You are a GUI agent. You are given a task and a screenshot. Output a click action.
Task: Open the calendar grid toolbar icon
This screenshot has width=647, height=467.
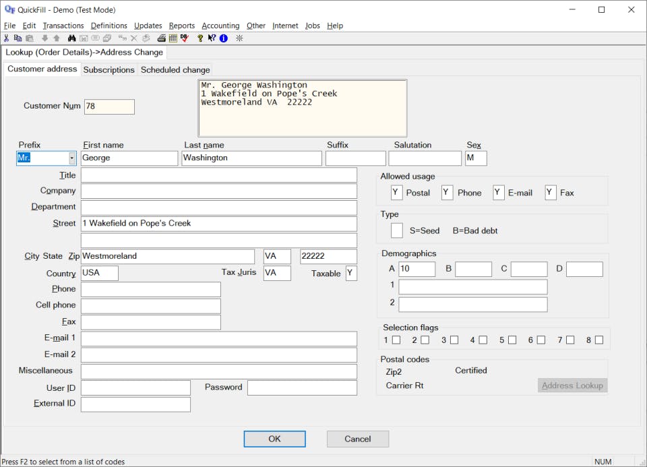173,38
